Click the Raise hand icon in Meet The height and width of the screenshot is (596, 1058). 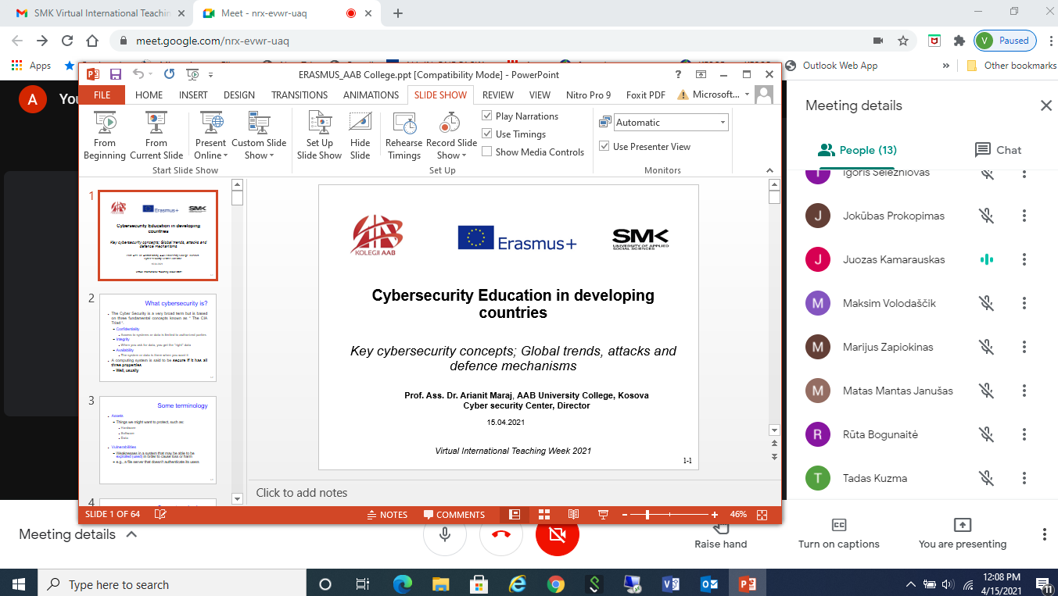click(720, 526)
